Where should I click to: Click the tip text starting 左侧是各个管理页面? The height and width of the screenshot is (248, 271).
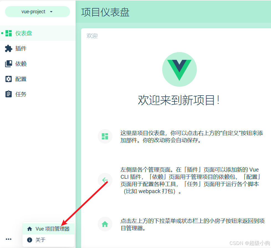tap(190, 180)
